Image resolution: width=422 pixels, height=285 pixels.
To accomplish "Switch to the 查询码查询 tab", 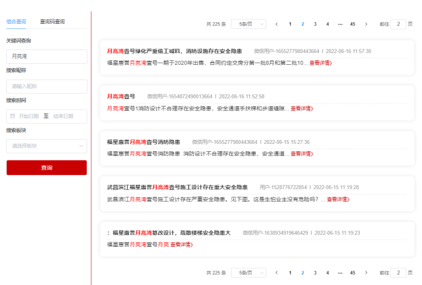I will click(x=52, y=22).
